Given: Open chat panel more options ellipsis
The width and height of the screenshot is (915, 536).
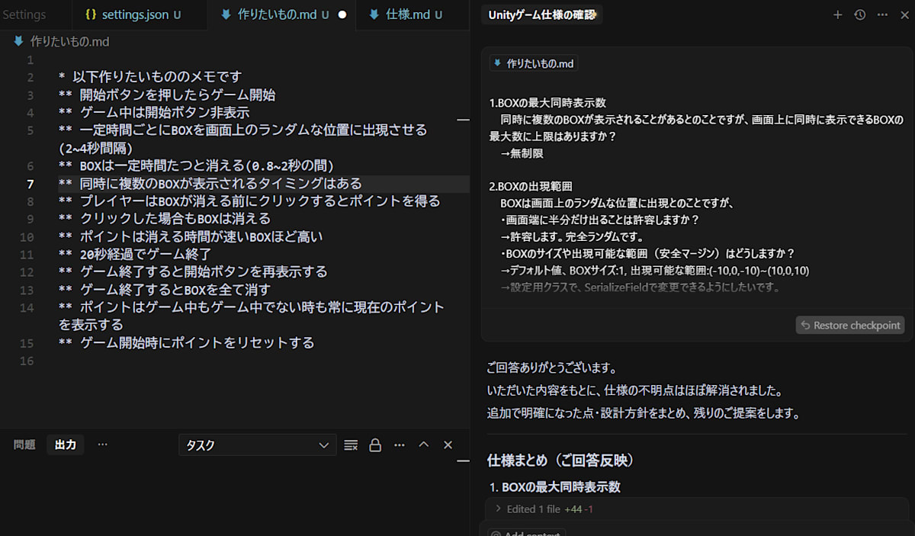Looking at the screenshot, I should click(882, 14).
